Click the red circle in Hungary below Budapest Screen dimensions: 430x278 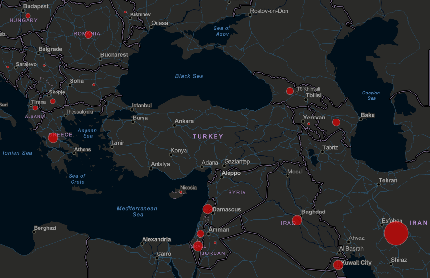pos(28,16)
